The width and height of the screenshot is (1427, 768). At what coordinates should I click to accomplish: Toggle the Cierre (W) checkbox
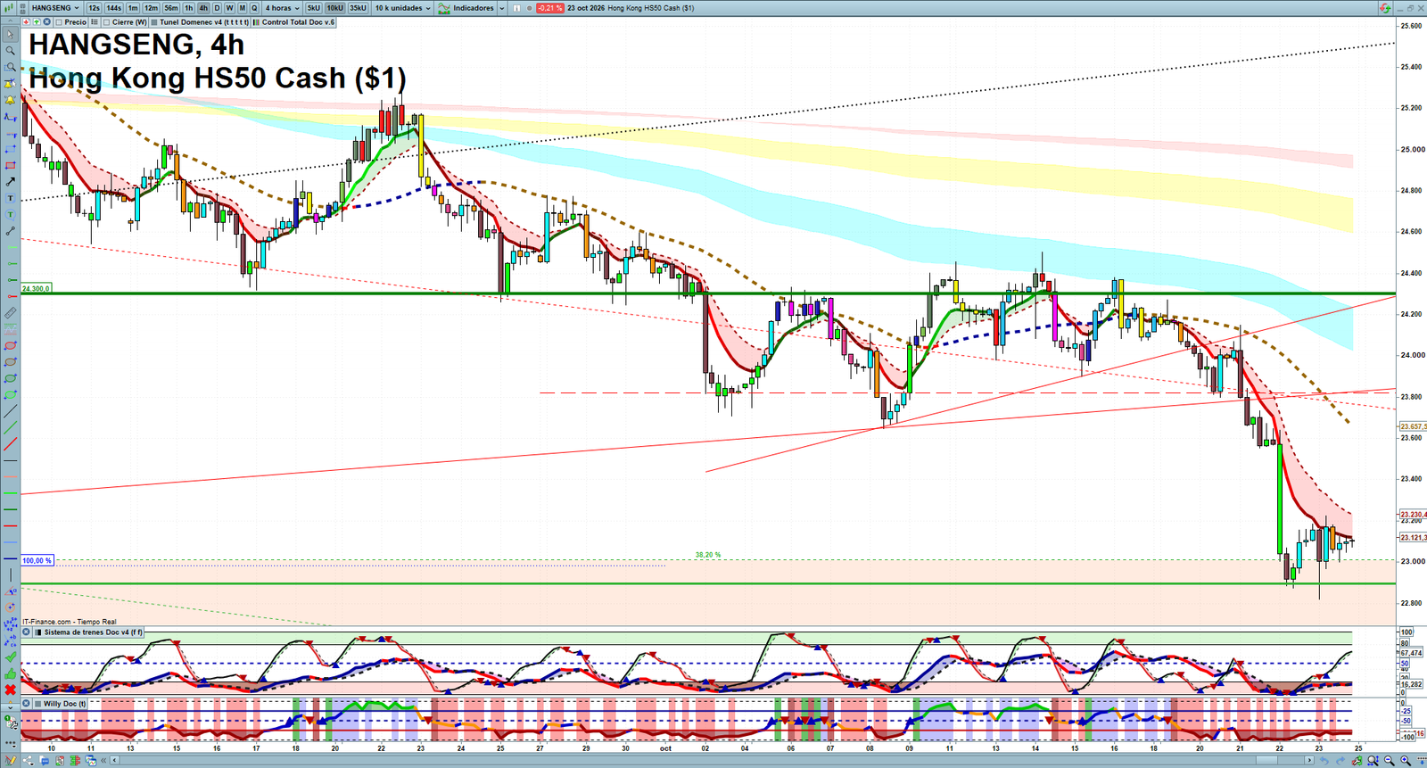[x=107, y=22]
